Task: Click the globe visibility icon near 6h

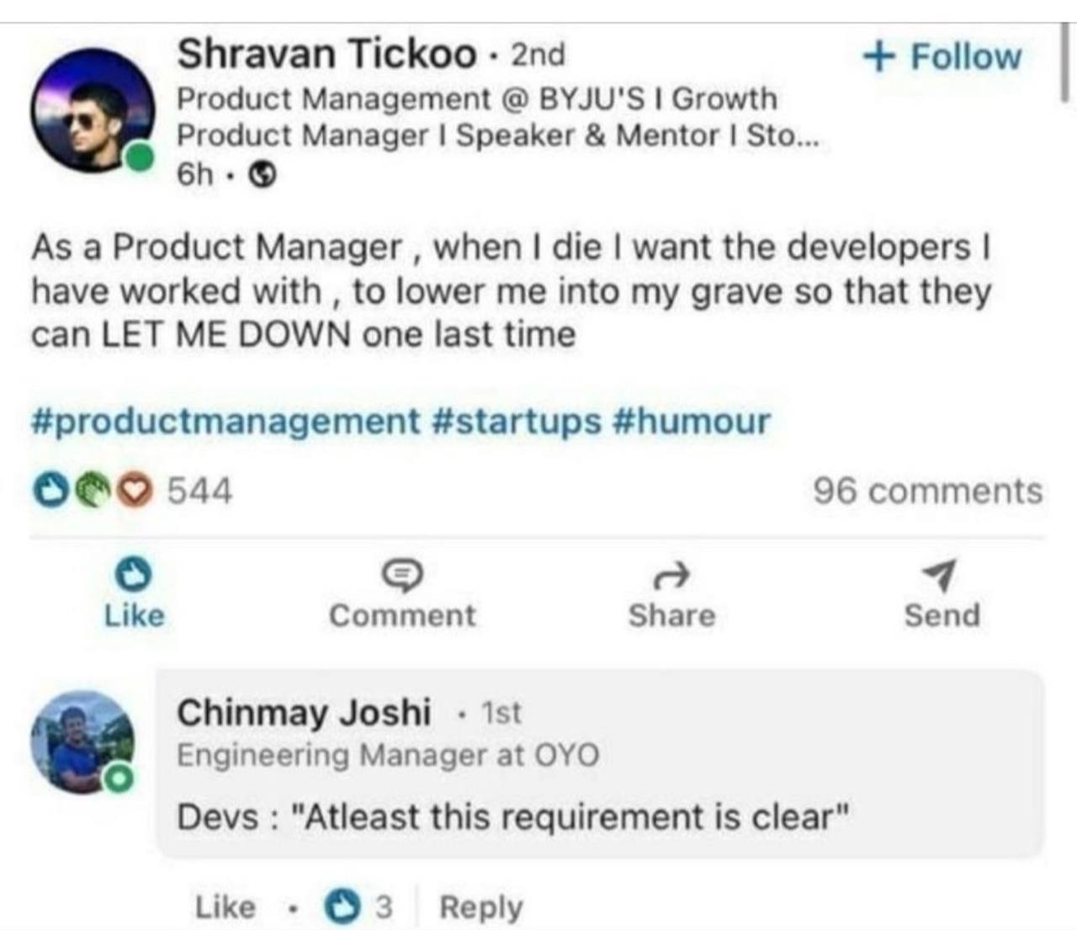Action: [x=265, y=174]
